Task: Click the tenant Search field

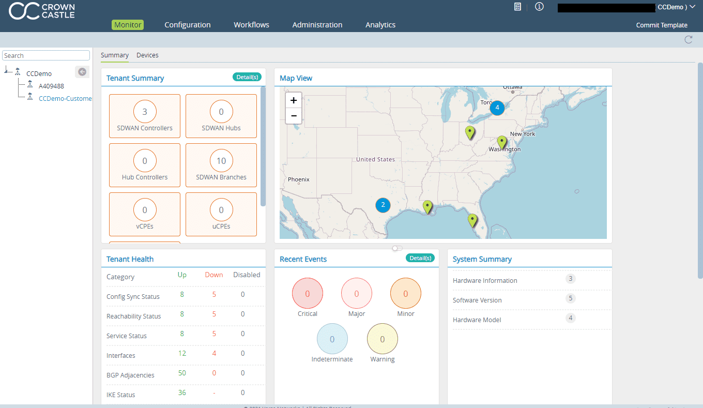Action: [46, 55]
